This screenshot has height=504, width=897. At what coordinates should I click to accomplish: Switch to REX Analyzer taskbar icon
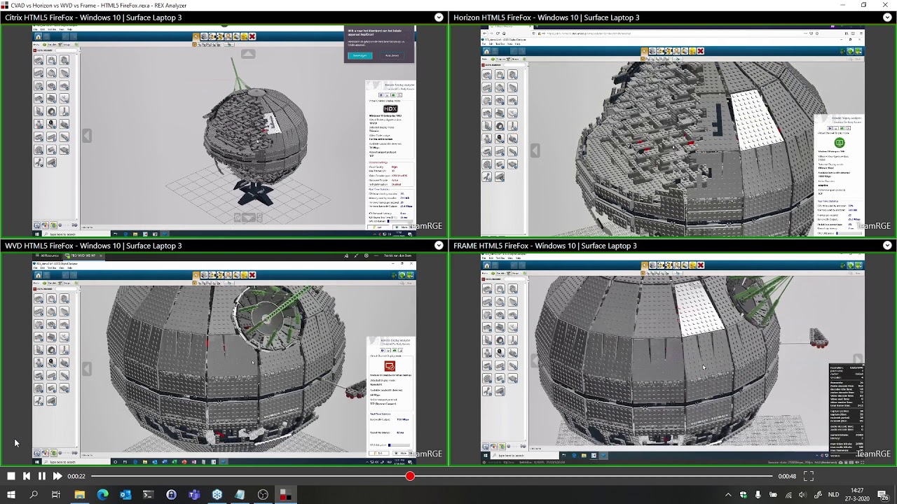[285, 495]
